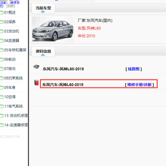Open the 03发动机 folder

[12, 31]
